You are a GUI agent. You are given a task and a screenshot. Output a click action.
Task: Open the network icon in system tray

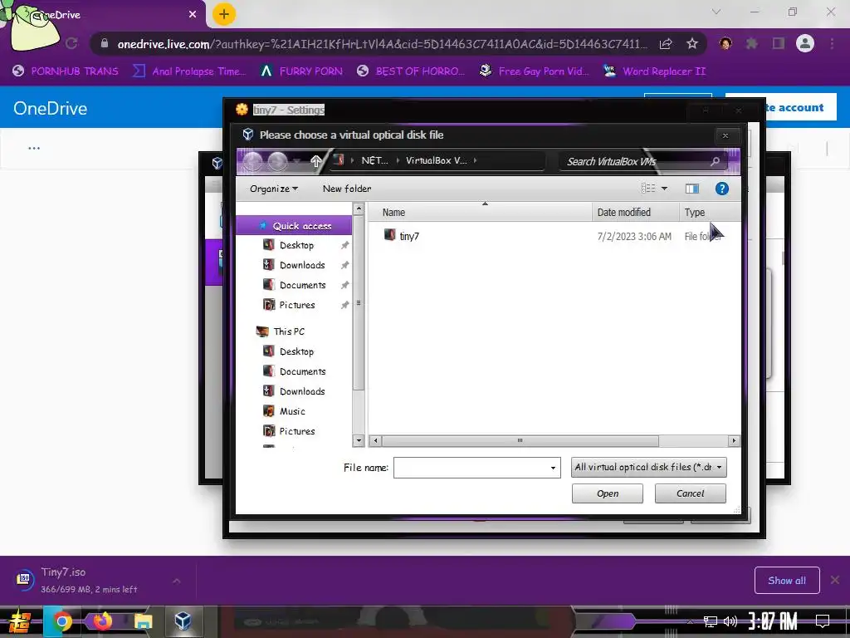pos(711,621)
